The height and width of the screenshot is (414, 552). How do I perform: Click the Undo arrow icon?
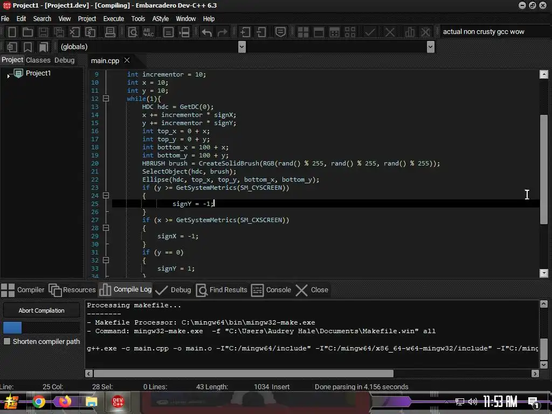tap(206, 32)
